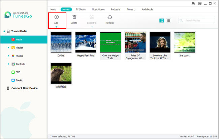Image resolution: width=219 pixels, height=139 pixels.
Task: Collapse the Tom's iPad4 device tree
Action: tap(4, 31)
